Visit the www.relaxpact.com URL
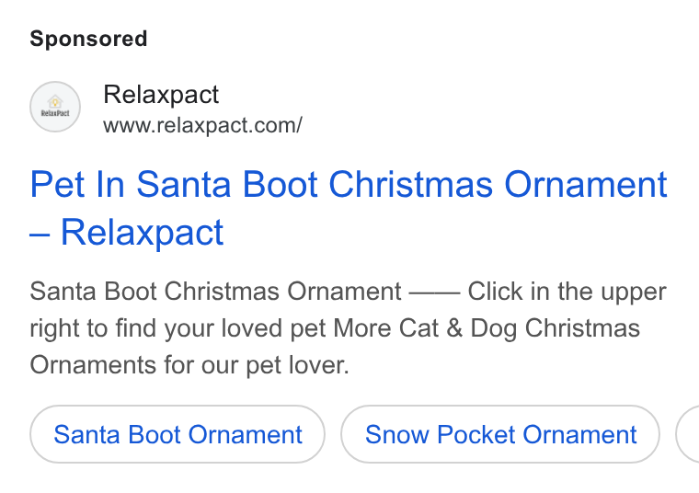This screenshot has height=493, width=699. 203,125
